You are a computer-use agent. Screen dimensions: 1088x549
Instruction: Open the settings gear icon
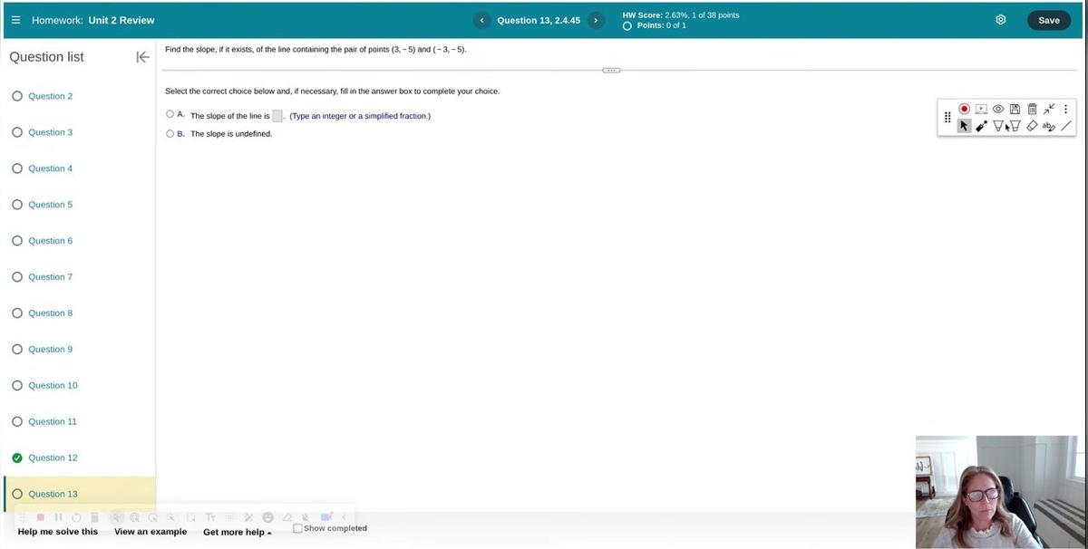point(1001,20)
